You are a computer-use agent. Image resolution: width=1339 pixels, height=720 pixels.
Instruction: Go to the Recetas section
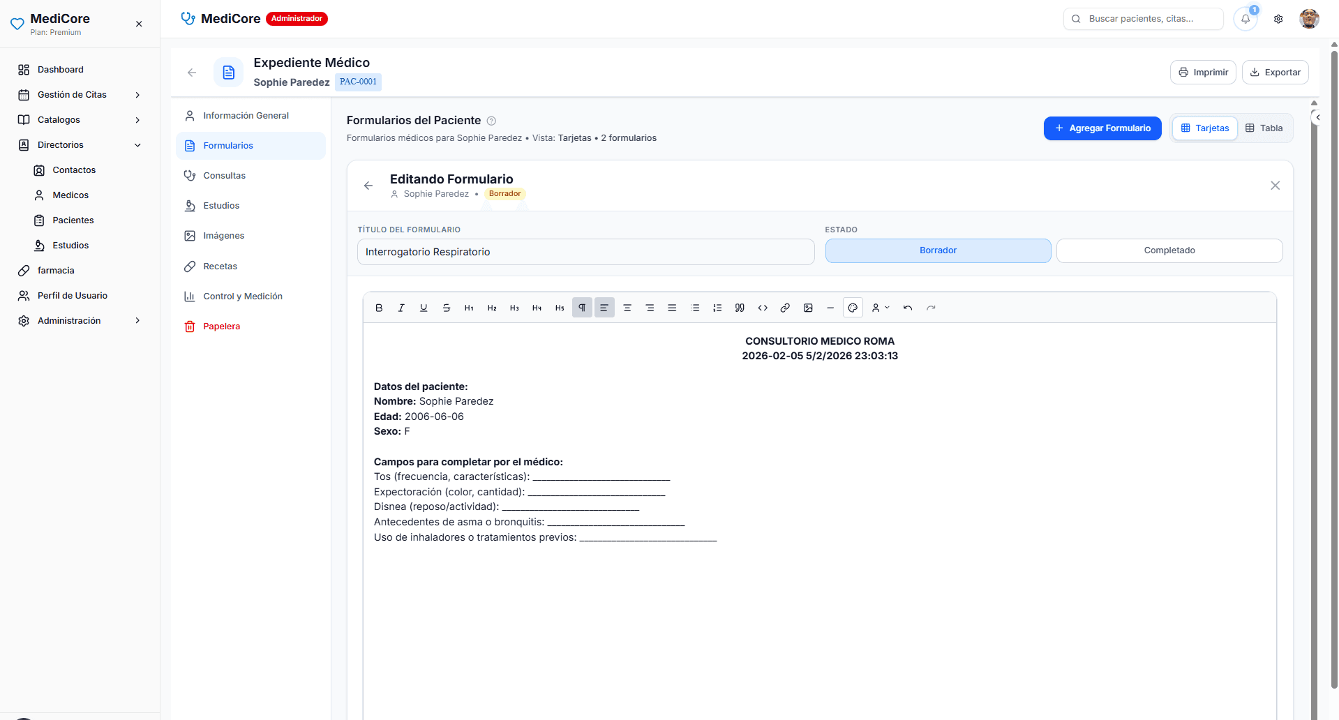pyautogui.click(x=220, y=267)
